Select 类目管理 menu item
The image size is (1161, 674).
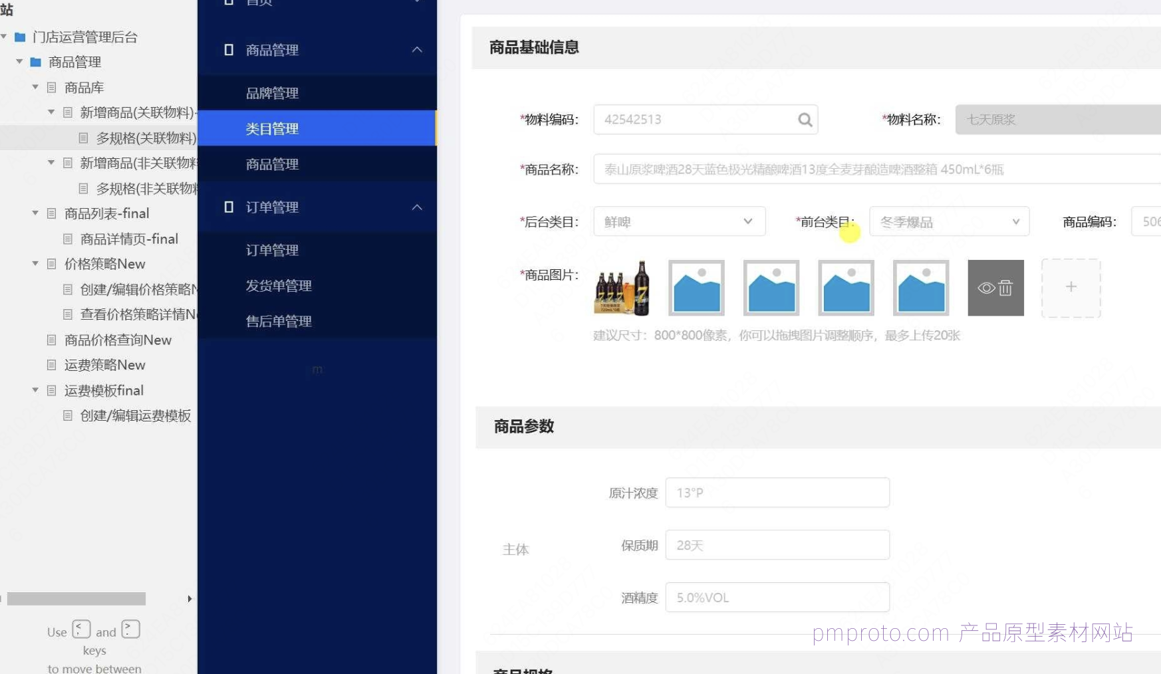tap(317, 128)
